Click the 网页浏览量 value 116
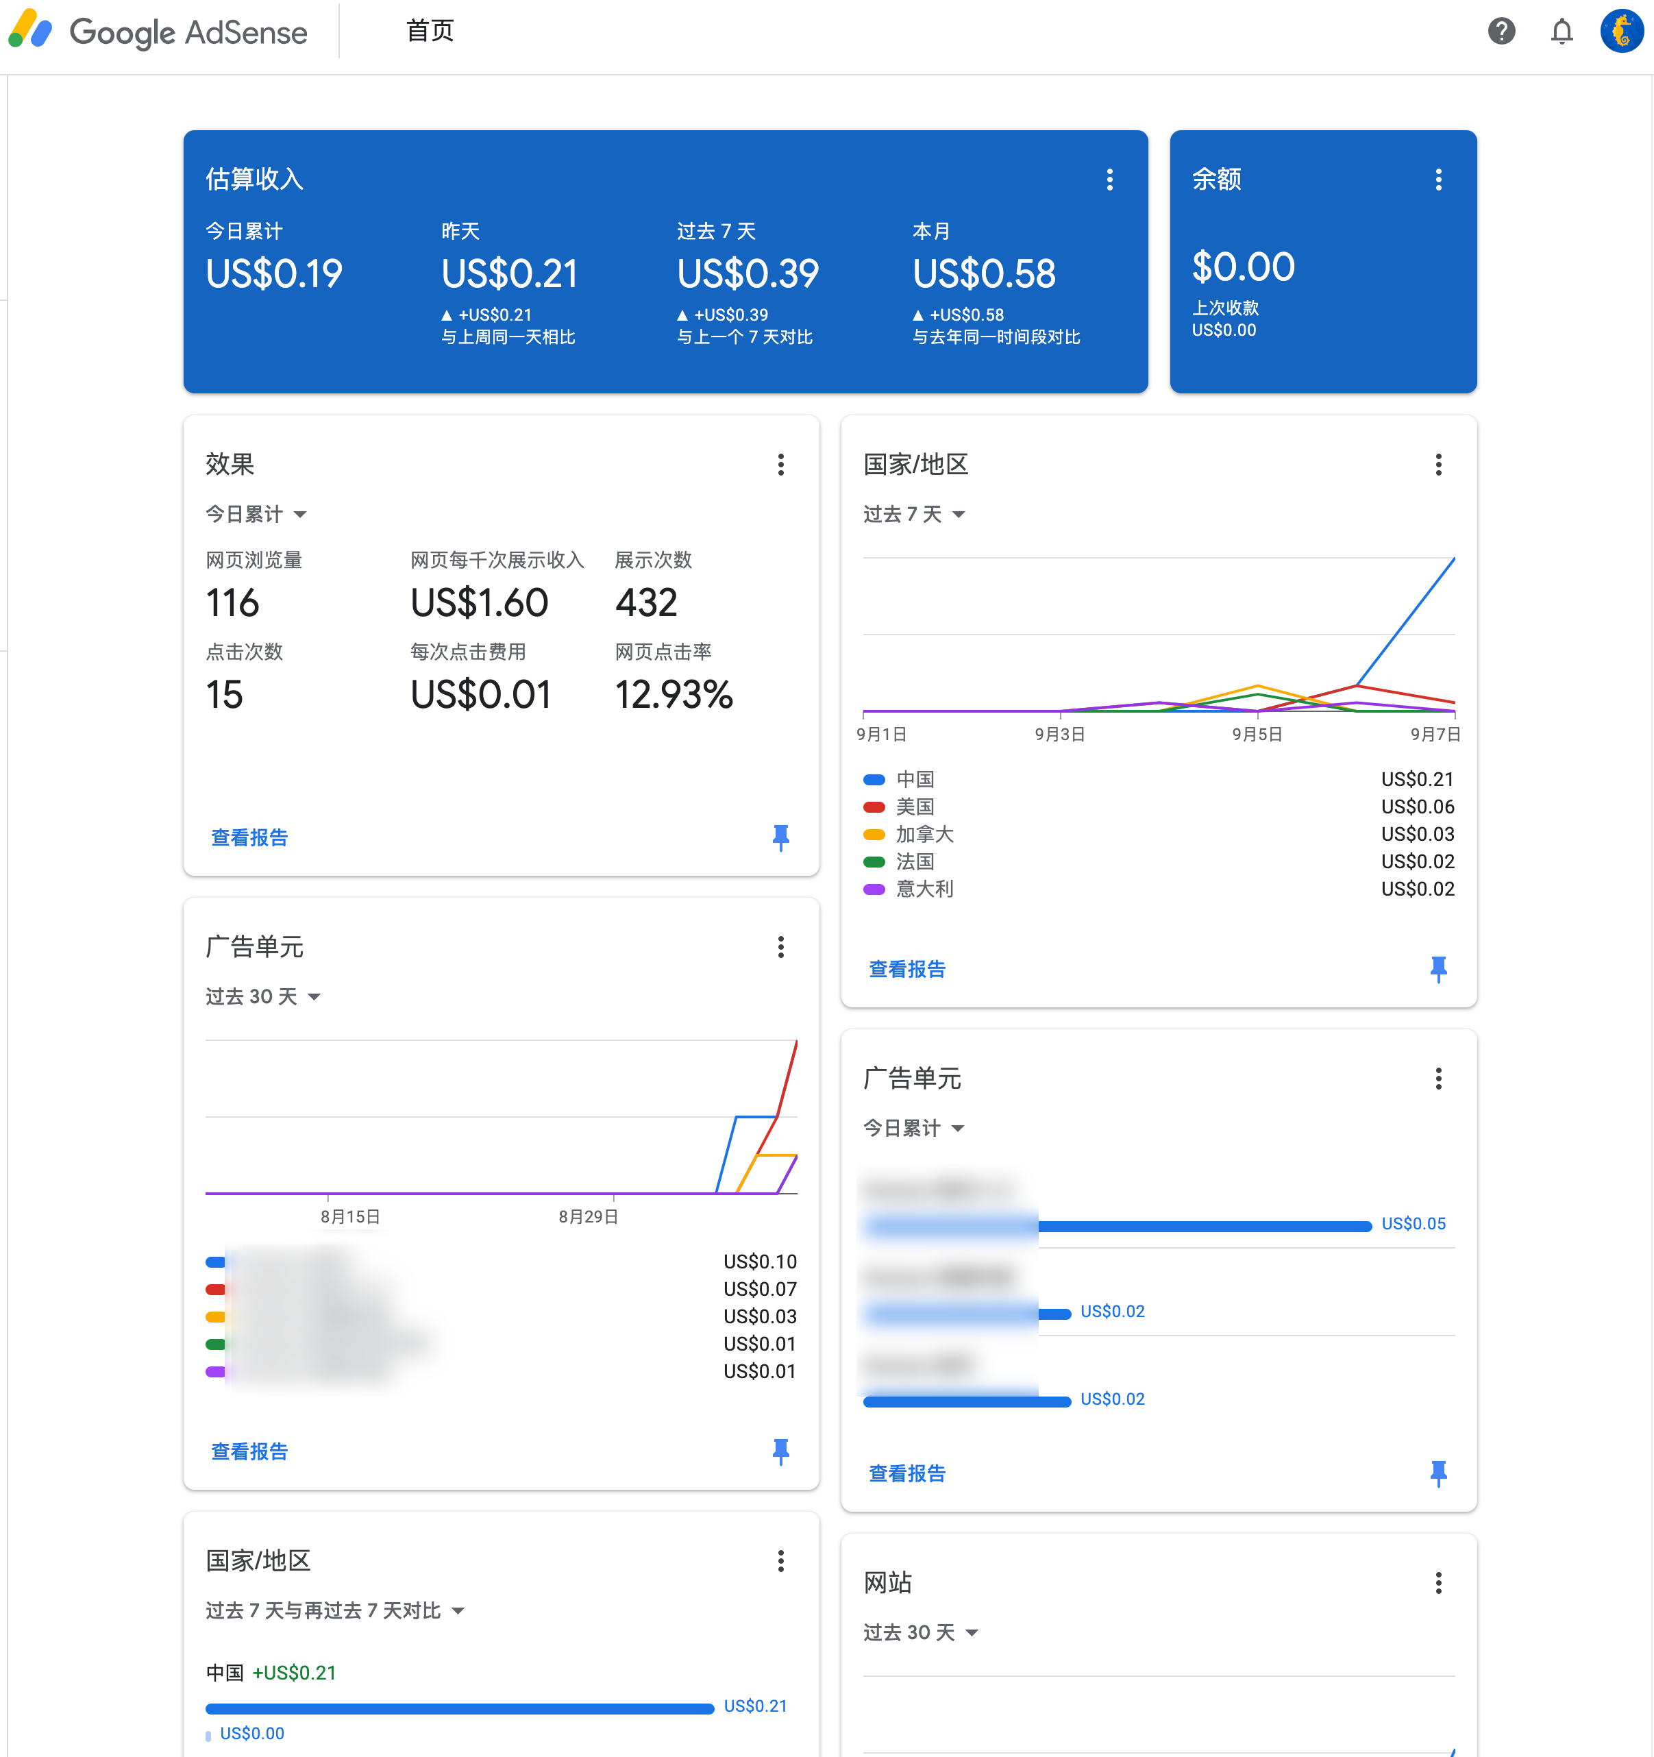Screen dimensions: 1654x1757 232,604
